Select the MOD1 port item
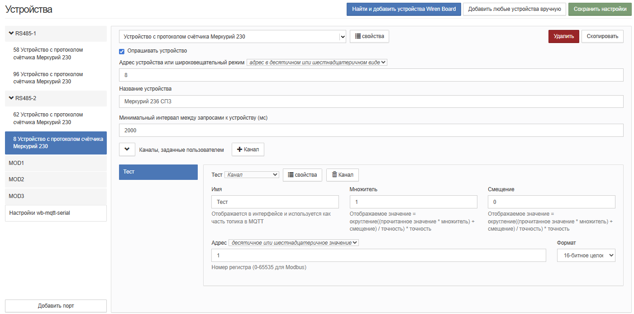 (x=56, y=163)
